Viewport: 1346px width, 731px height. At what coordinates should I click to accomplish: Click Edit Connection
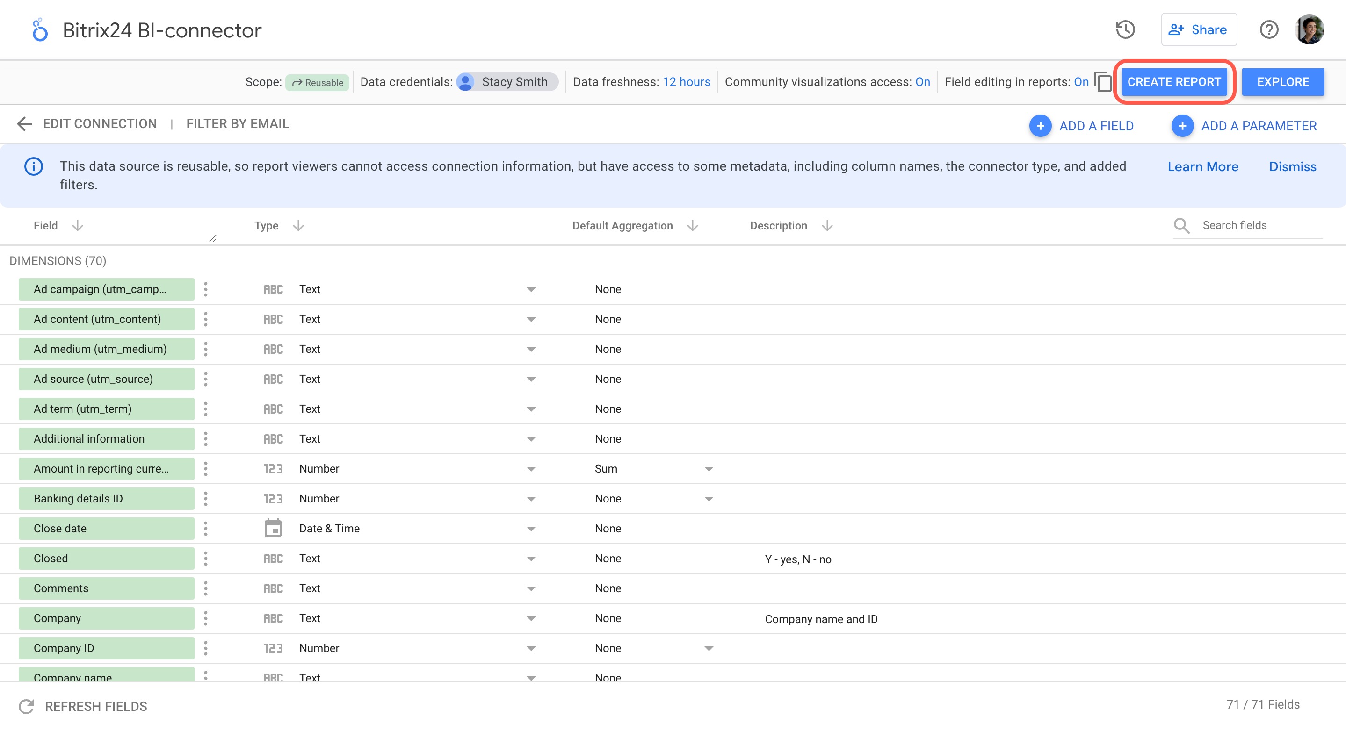(x=100, y=124)
